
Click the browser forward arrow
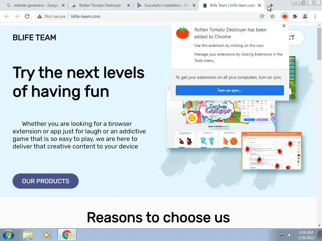click(x=17, y=16)
